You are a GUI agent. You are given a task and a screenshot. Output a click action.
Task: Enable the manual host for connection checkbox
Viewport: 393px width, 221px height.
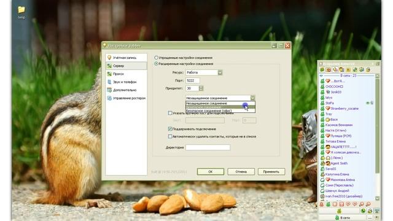tap(170, 113)
